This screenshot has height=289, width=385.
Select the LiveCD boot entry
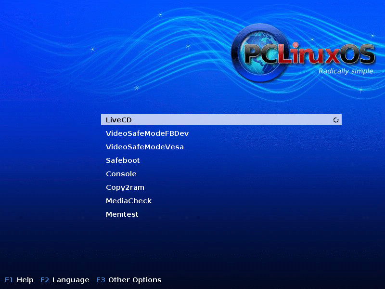pyautogui.click(x=221, y=119)
